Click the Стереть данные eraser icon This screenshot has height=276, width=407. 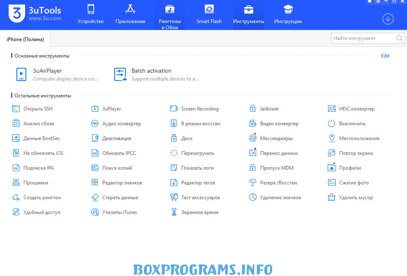[x=95, y=198]
